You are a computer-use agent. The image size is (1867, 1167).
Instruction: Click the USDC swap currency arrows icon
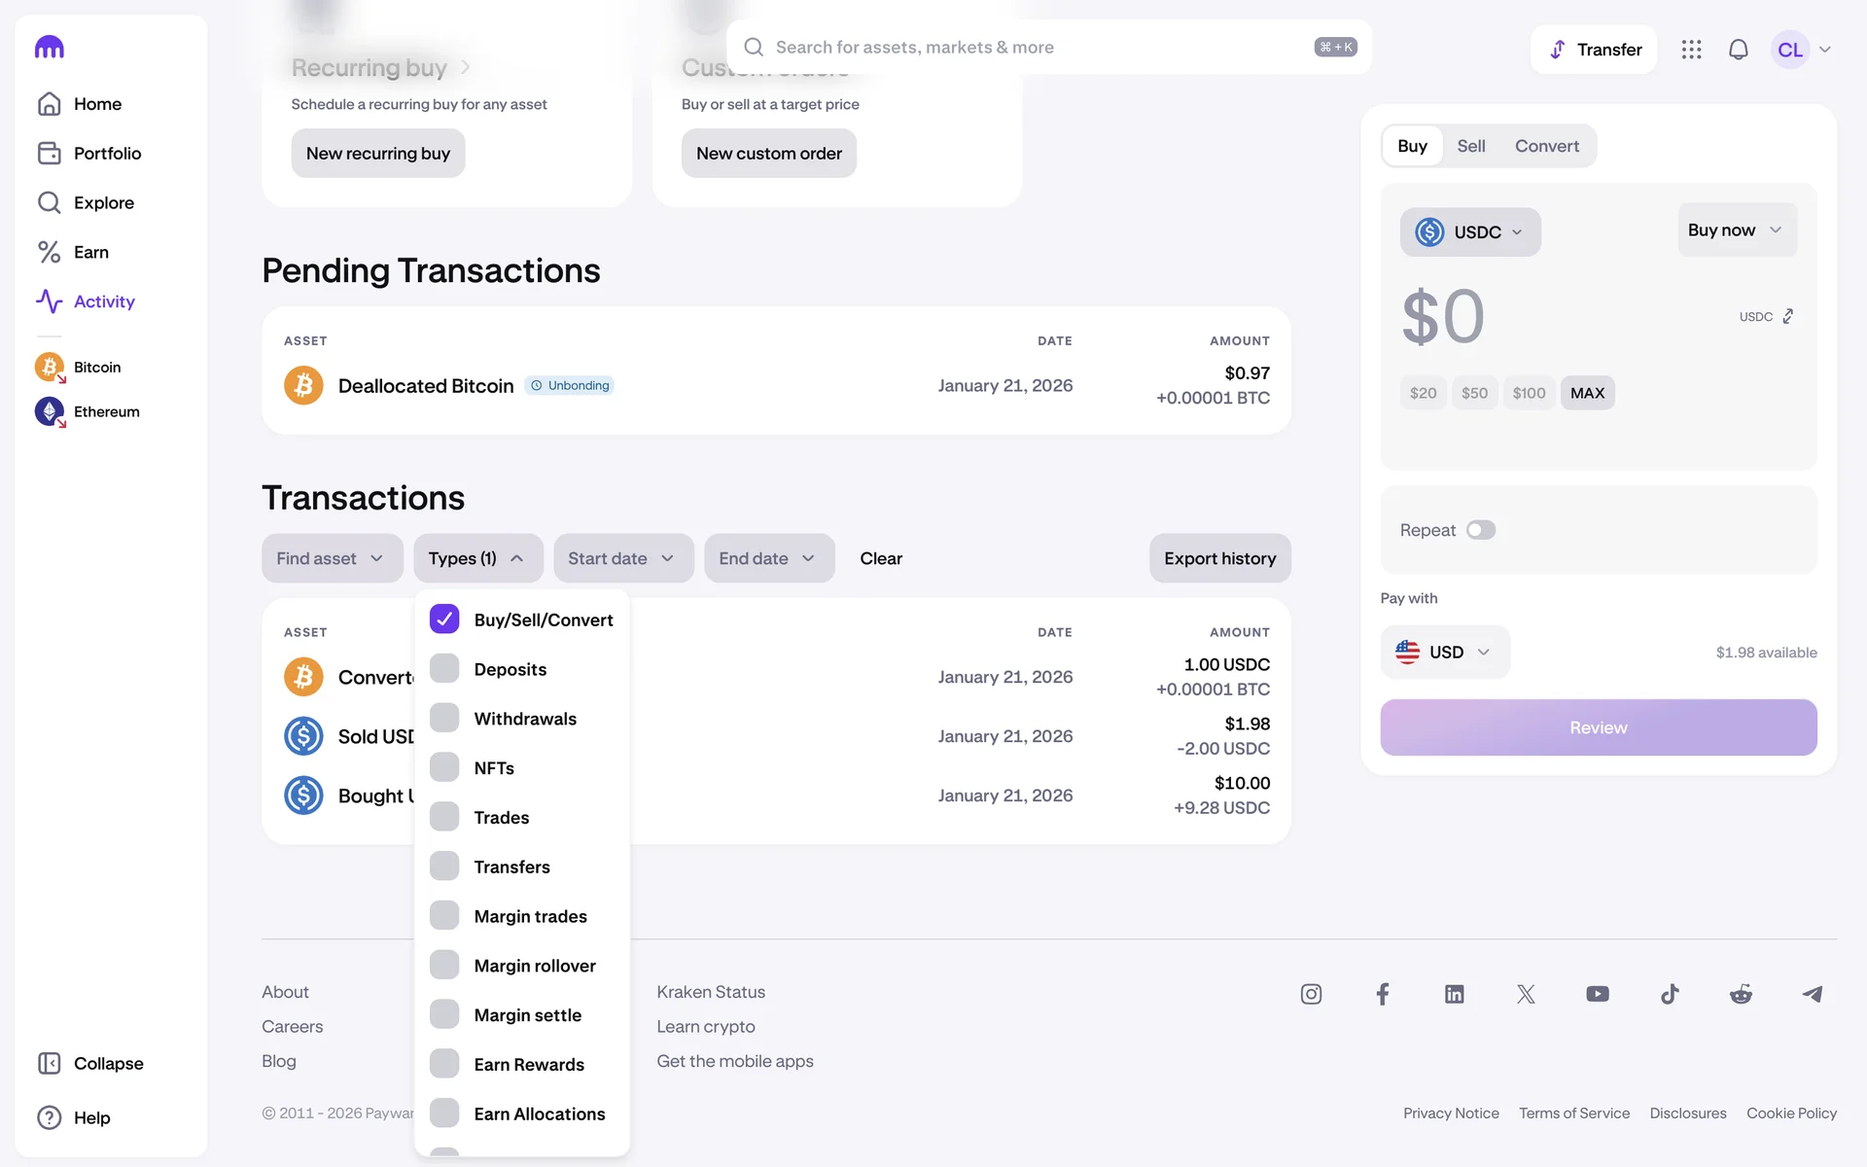[1787, 316]
